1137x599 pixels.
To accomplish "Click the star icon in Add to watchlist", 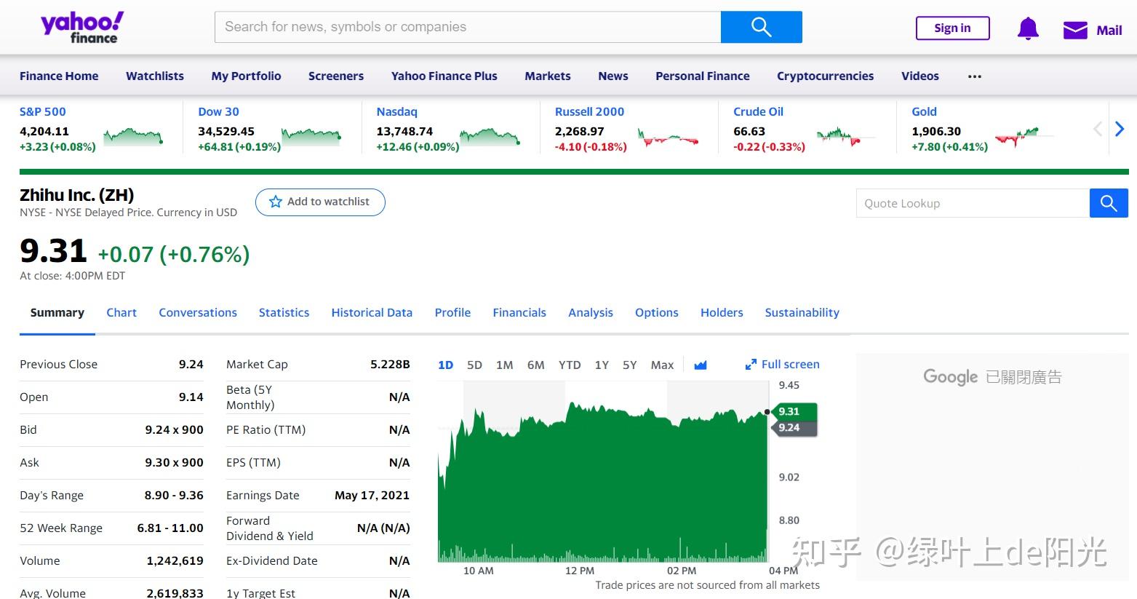I will point(276,202).
